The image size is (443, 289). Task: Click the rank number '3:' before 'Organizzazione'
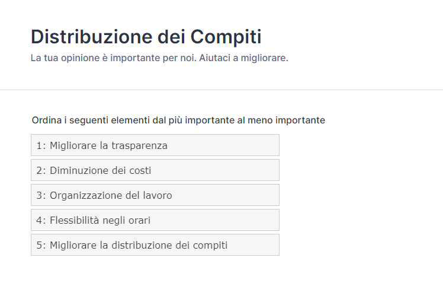pyautogui.click(x=41, y=195)
